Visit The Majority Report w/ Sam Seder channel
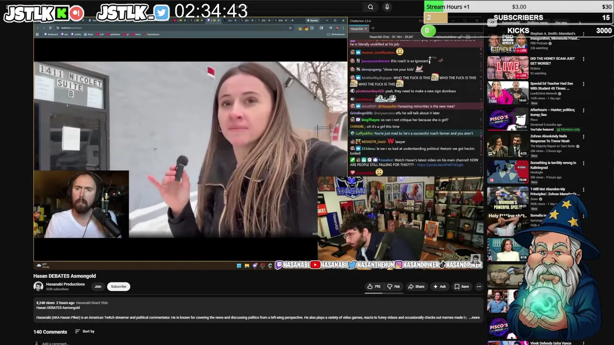The image size is (614, 345). pyautogui.click(x=553, y=146)
